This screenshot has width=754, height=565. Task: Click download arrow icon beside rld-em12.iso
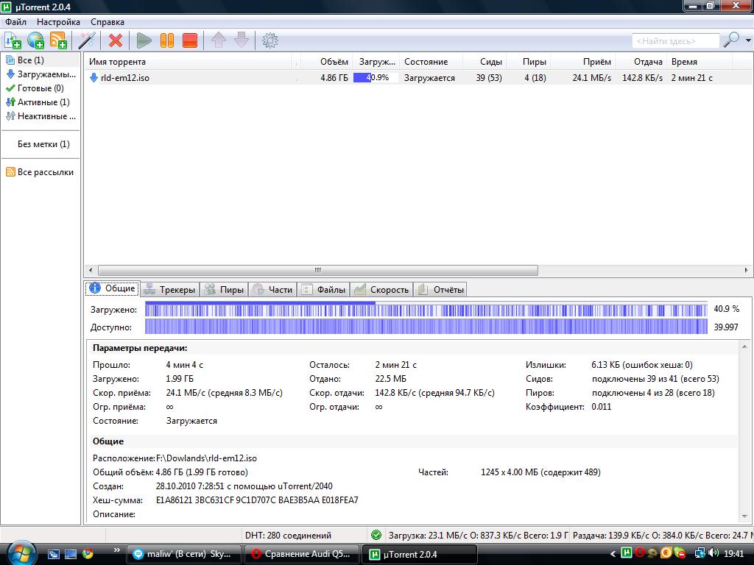pos(94,77)
